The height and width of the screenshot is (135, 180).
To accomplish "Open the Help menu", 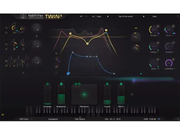I will pos(154,16).
